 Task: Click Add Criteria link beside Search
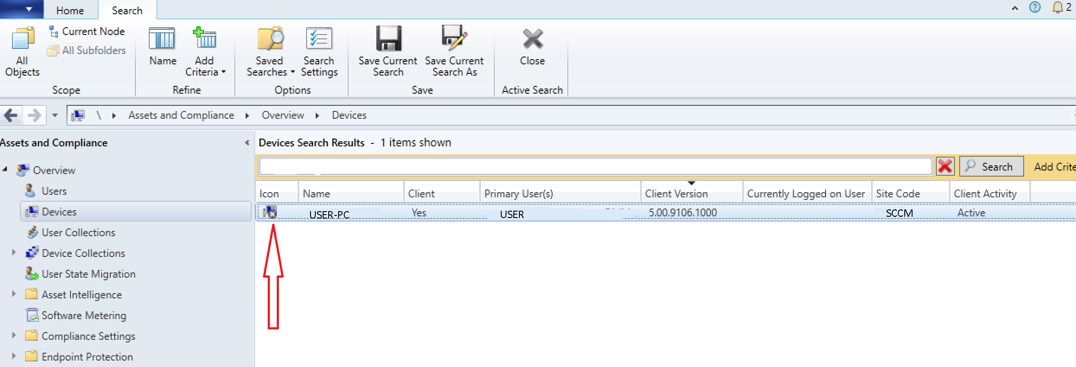1054,167
